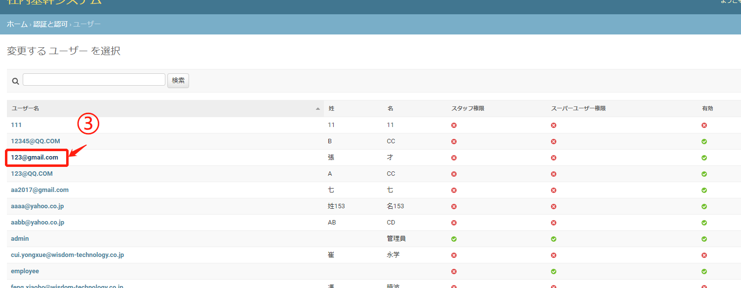Click red staff icon in 123@QQ.COM row

454,174
